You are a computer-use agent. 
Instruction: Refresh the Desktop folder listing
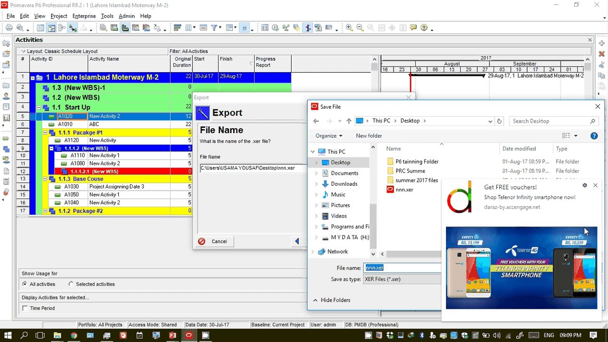(x=499, y=121)
